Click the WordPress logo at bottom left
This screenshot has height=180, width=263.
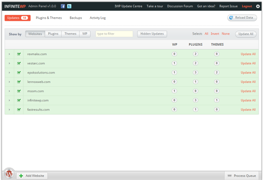pos(9,174)
